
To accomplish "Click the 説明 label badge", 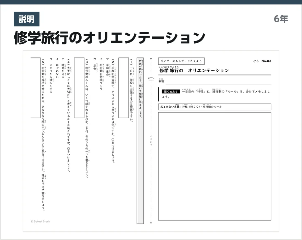I will [26, 19].
